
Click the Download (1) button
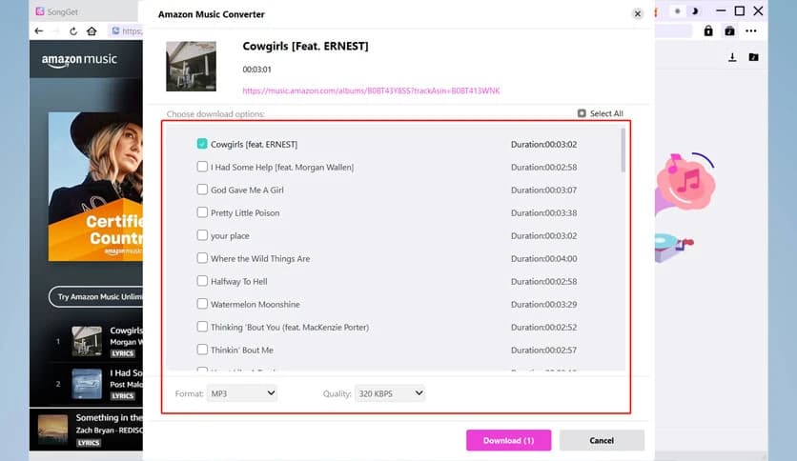pyautogui.click(x=509, y=440)
